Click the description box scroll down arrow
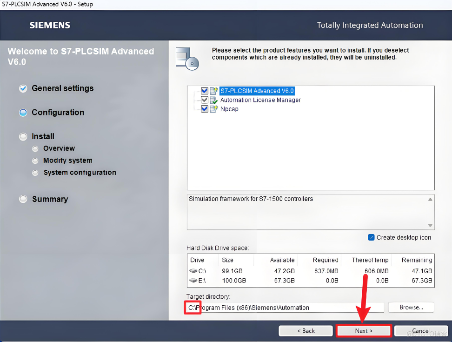Image resolution: width=452 pixels, height=342 pixels. 430,226
